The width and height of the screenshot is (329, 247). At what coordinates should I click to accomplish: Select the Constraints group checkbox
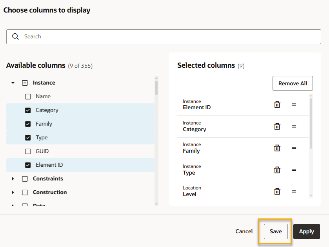25,179
